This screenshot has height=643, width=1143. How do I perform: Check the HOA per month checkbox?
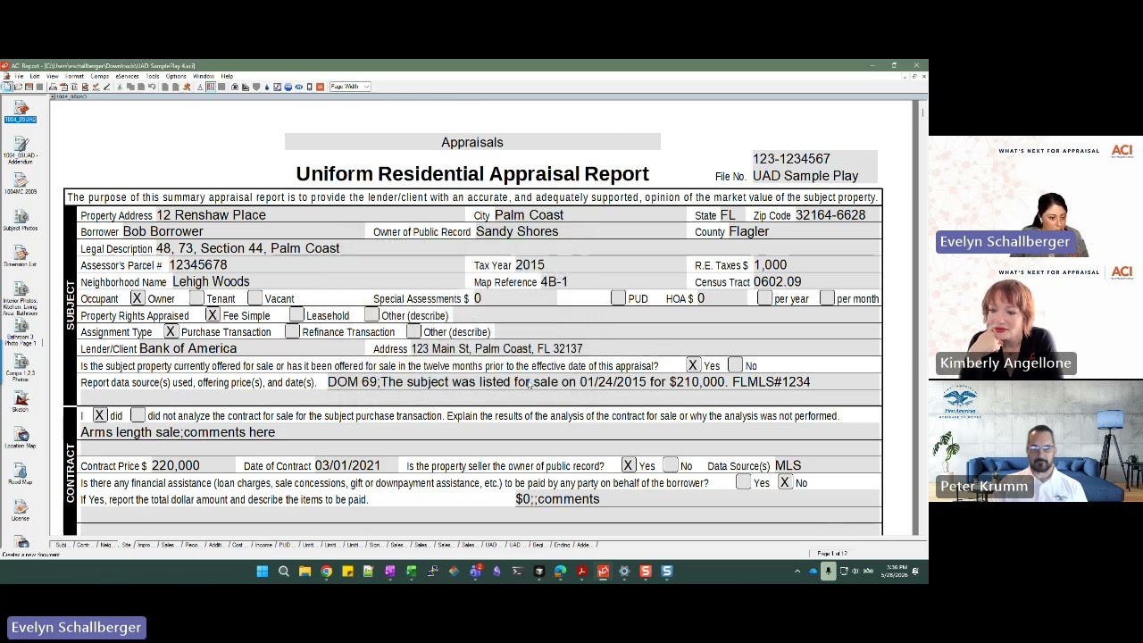[827, 298]
